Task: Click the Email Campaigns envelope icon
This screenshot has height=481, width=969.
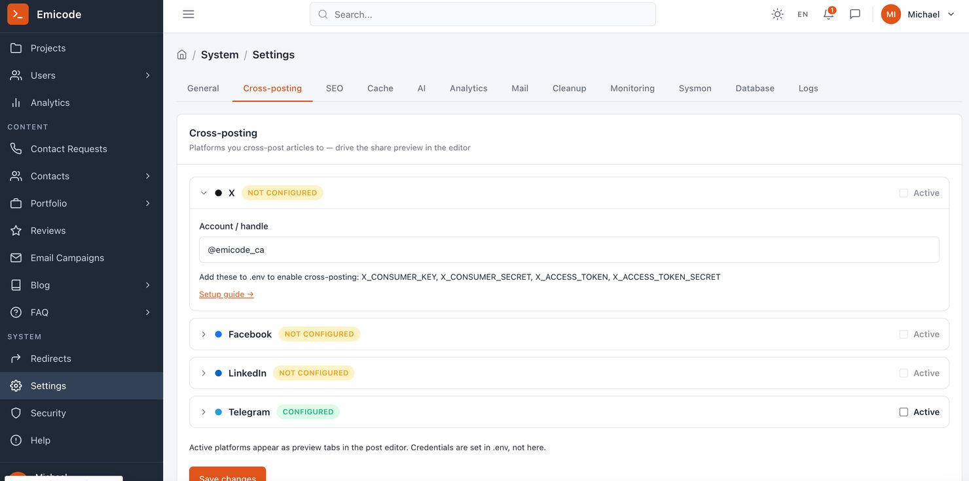Action: tap(16, 257)
